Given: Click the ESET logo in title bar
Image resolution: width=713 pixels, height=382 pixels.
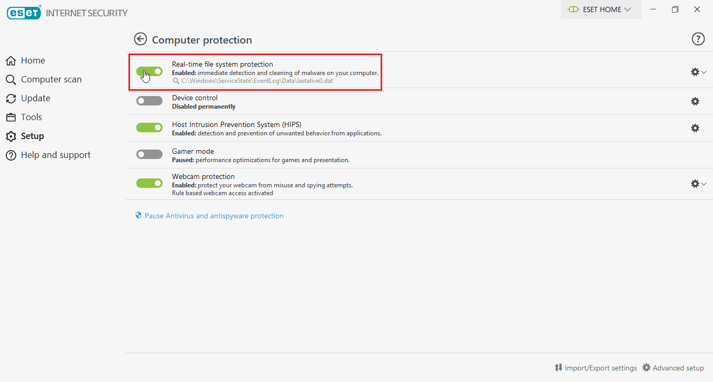Looking at the screenshot, I should [24, 13].
